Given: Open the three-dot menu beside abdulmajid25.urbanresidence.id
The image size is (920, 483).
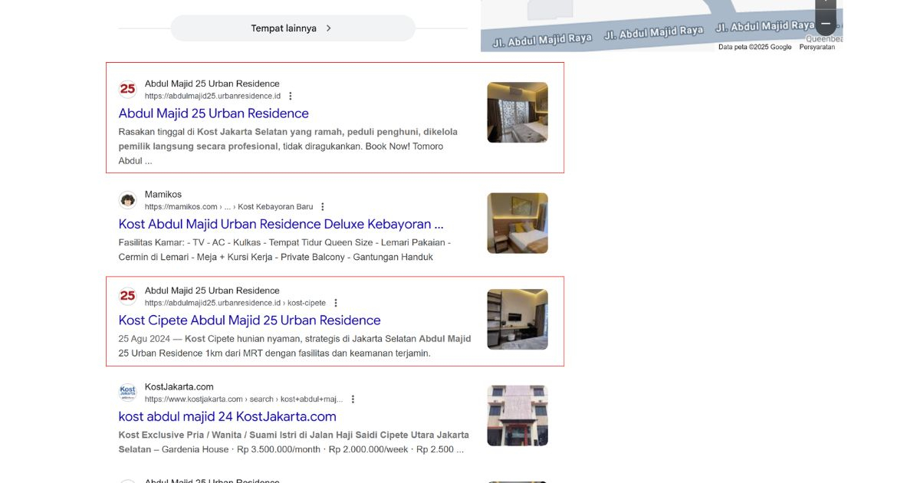Looking at the screenshot, I should 290,95.
